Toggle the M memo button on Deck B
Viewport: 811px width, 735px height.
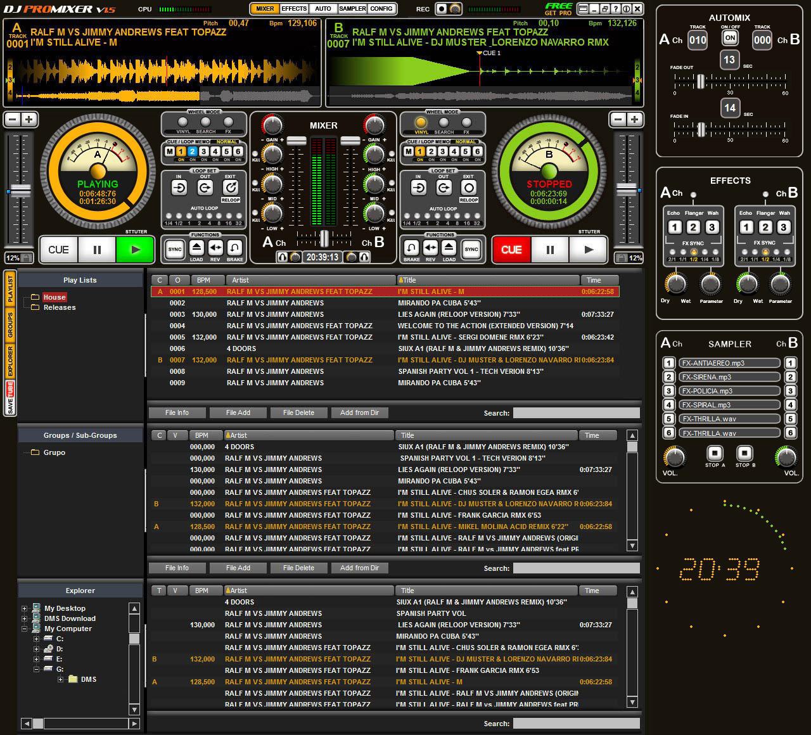click(x=409, y=152)
